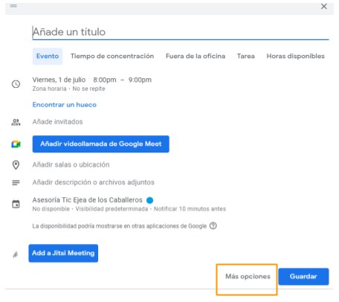
Task: Change the date Viernes, 1 de julio
Action: coord(59,80)
